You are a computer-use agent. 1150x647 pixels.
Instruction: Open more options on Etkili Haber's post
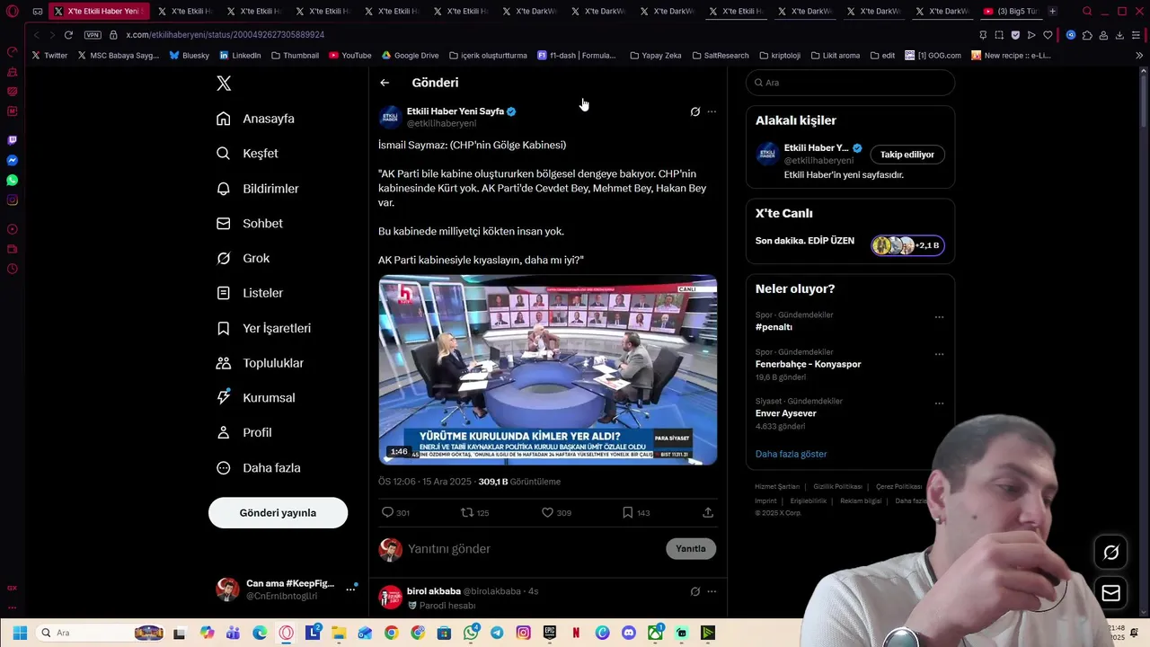[x=712, y=112]
